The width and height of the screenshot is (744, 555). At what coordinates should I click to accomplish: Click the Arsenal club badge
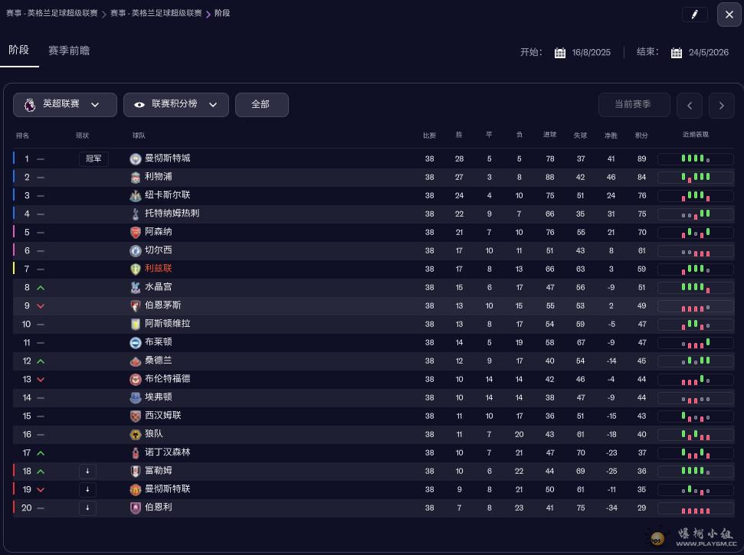136,233
